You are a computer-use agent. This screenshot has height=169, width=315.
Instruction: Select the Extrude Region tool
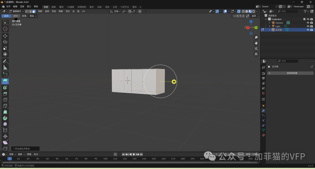pos(5,81)
